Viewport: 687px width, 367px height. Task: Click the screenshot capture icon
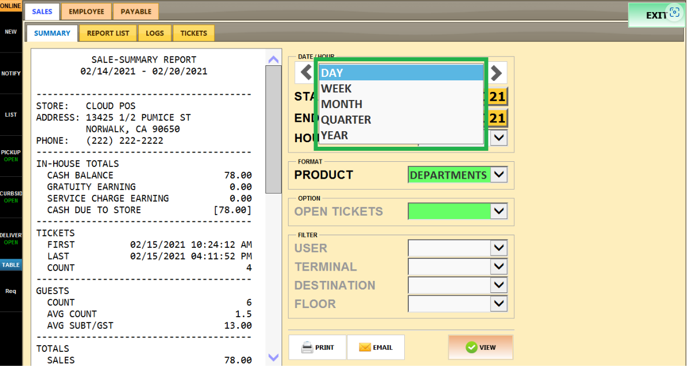coord(675,13)
